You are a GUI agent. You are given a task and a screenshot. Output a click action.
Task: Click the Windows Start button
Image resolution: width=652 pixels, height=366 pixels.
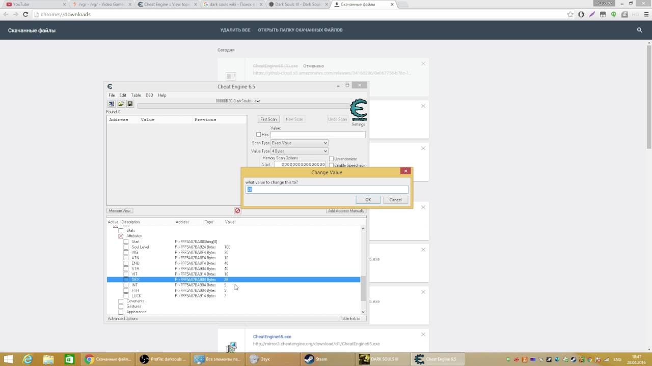click(x=8, y=359)
